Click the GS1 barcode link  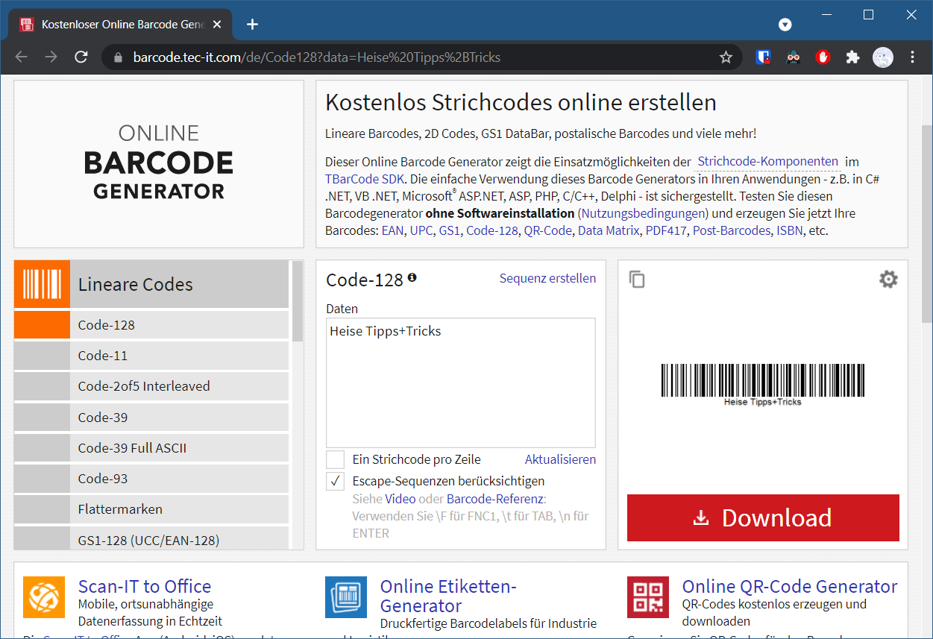(449, 230)
